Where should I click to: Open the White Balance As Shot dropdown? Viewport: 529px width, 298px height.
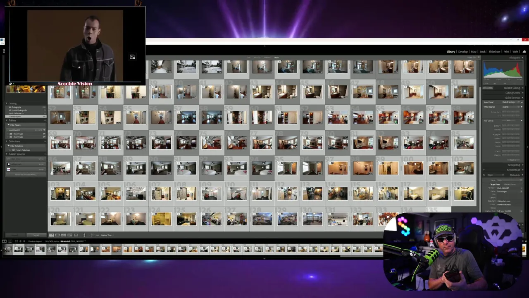tap(511, 107)
